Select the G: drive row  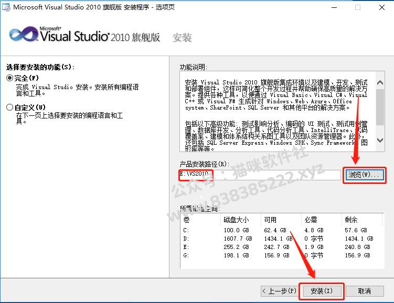click(282, 255)
